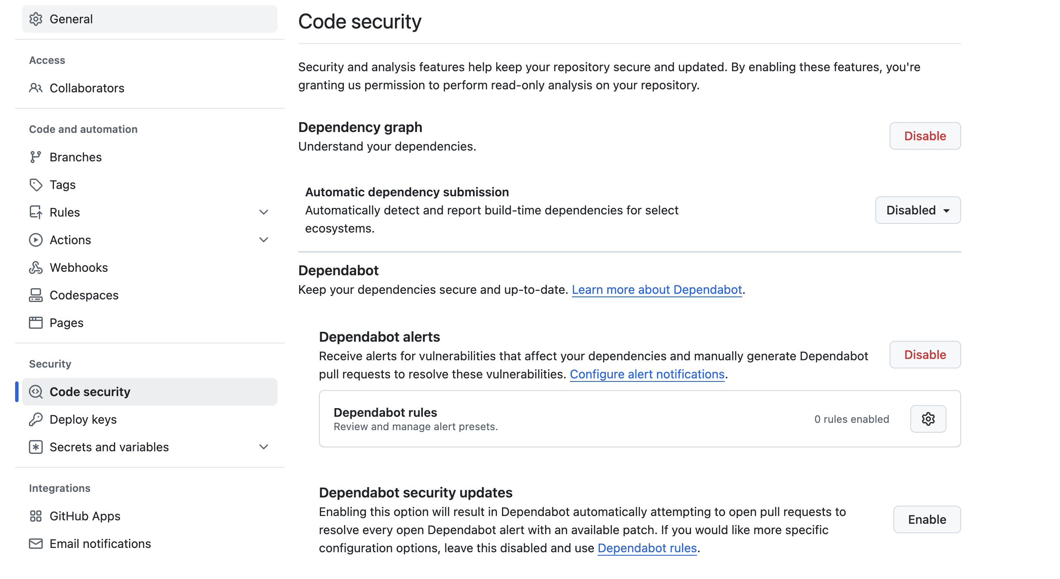Click the Deploy keys key icon
The image size is (1060, 579).
point(36,419)
